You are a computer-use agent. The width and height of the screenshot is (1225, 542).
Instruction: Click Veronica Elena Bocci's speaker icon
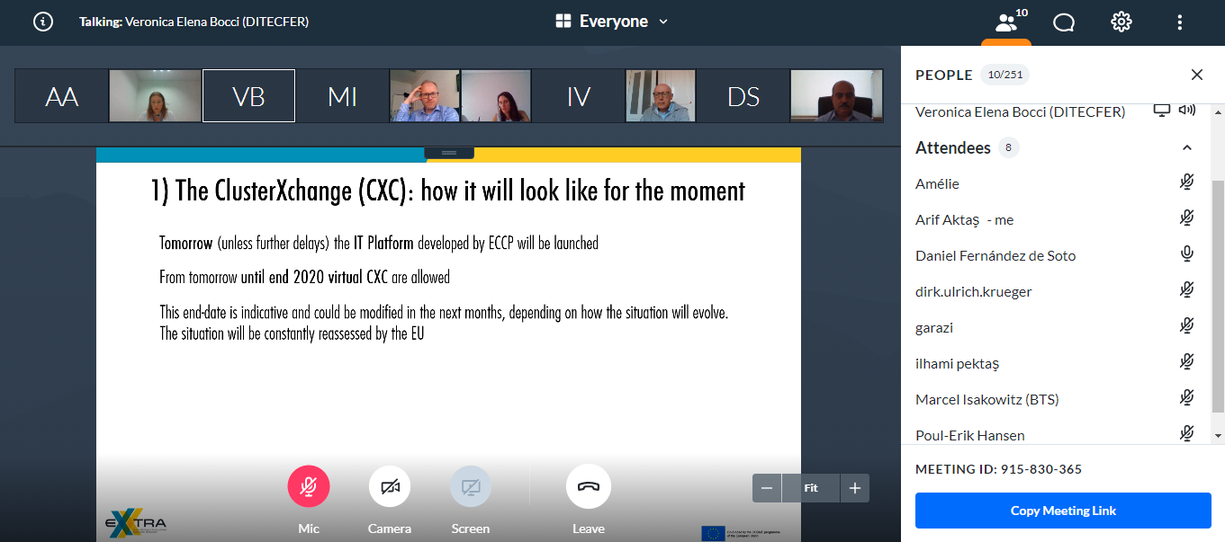point(1187,111)
